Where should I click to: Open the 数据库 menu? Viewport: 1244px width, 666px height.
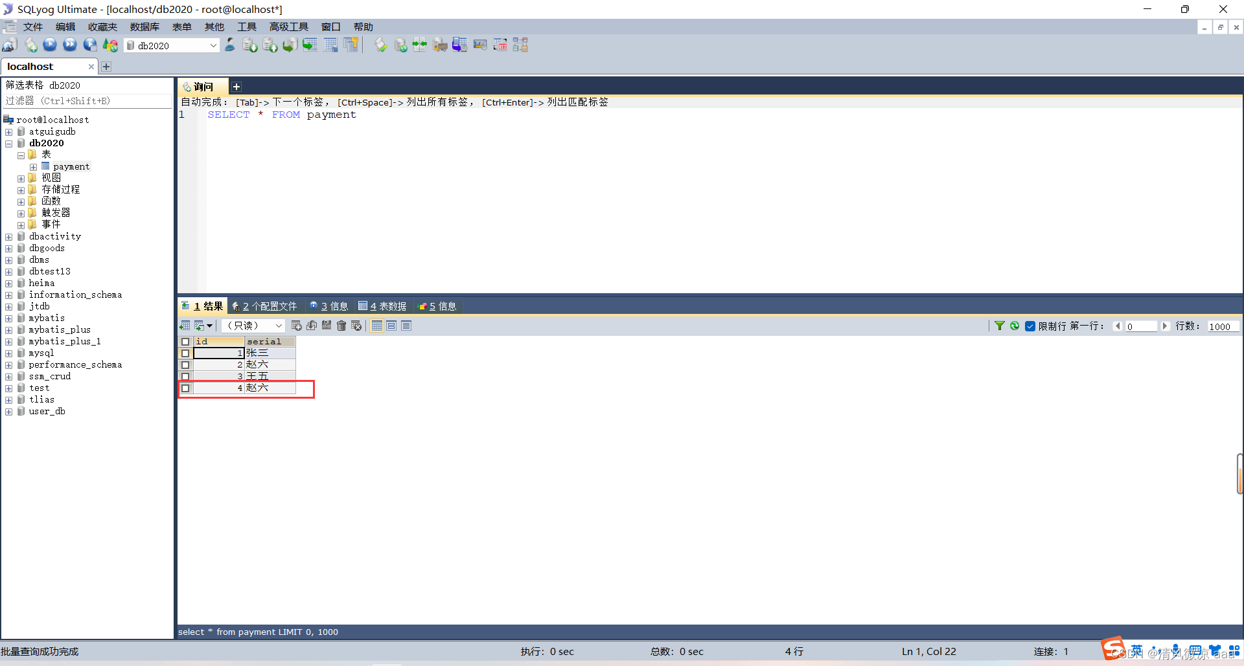pos(144,27)
